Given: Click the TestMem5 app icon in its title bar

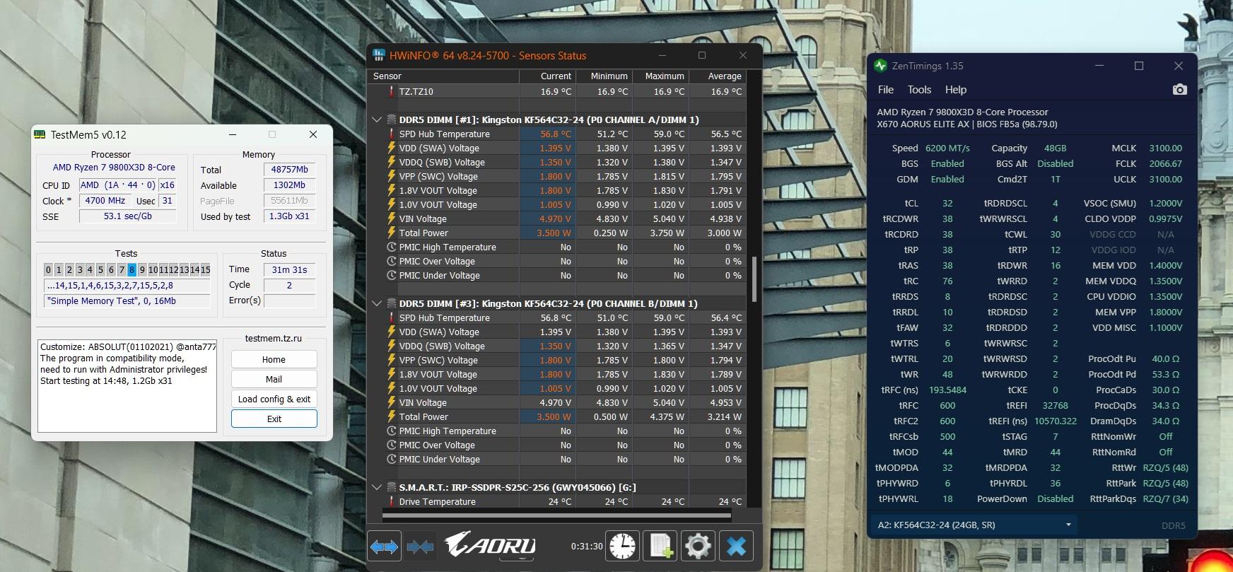Looking at the screenshot, I should click(40, 134).
